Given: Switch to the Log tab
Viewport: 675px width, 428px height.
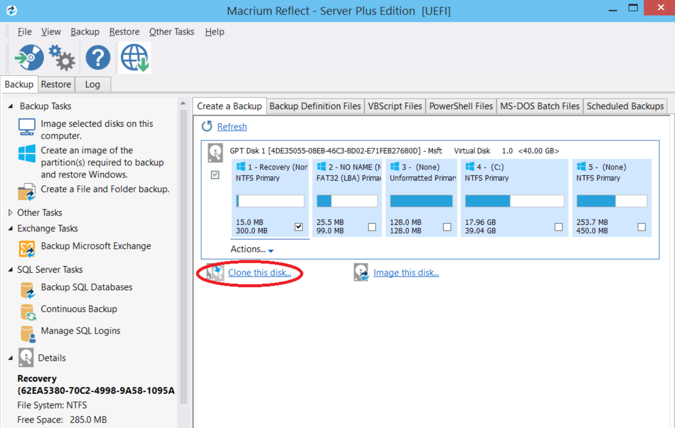Looking at the screenshot, I should click(92, 84).
